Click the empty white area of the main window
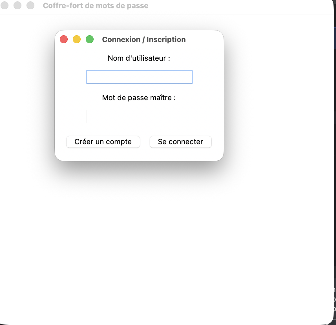This screenshot has width=336, height=325. (x=169, y=240)
